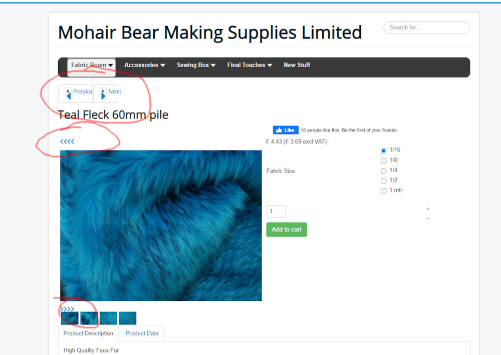The width and height of the screenshot is (501, 355).
Task: Click the Facebook Like button
Action: click(286, 130)
